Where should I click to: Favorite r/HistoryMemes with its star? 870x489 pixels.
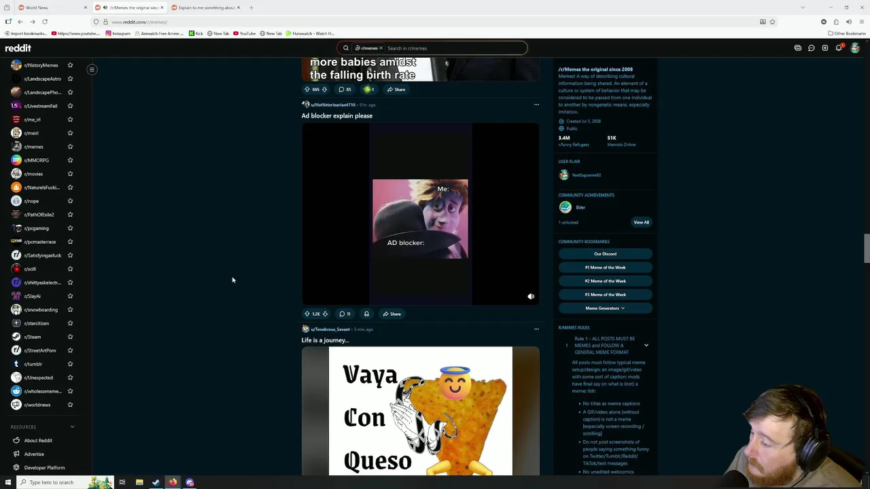(x=70, y=65)
